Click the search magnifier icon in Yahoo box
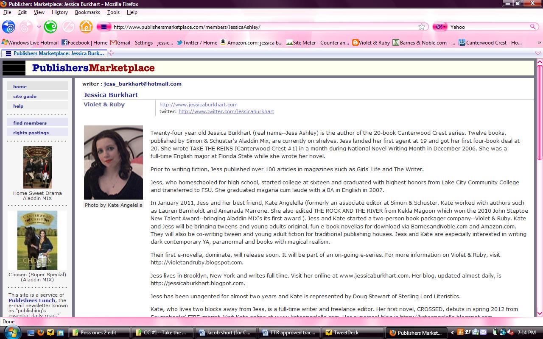The height and width of the screenshot is (339, 543). point(533,27)
